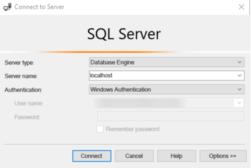The width and height of the screenshot is (251, 168).
Task: Tick the Remember password checkbox
Action: coord(100,129)
